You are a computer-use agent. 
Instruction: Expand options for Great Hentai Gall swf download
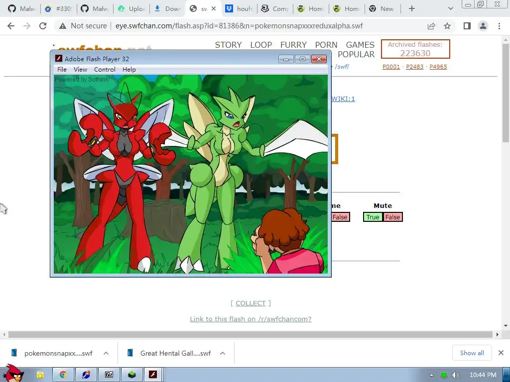tap(223, 353)
